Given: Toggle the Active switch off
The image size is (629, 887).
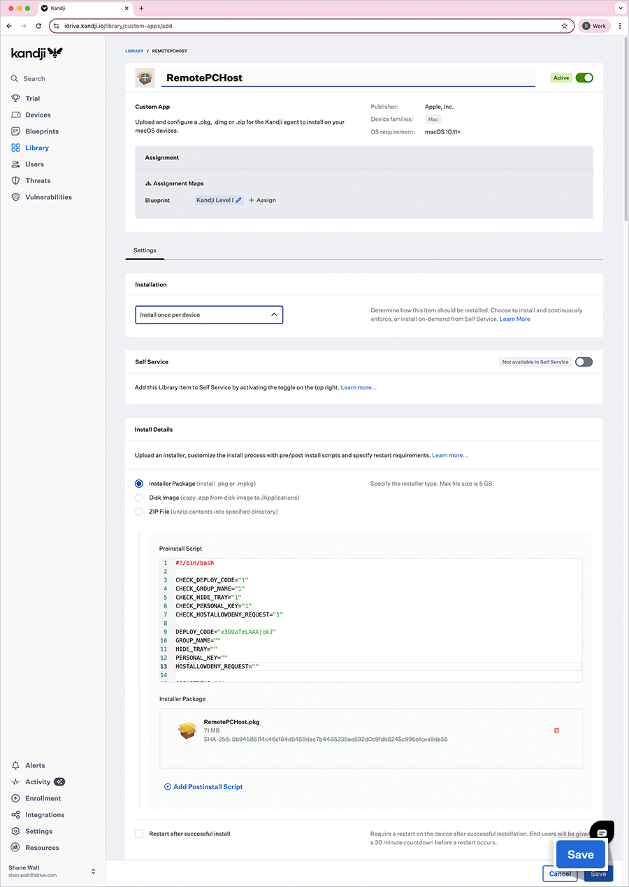Looking at the screenshot, I should click(584, 78).
